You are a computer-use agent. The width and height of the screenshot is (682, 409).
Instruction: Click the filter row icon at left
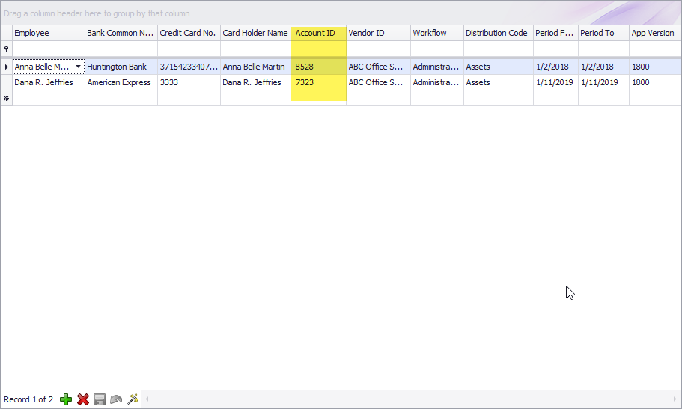[6, 49]
